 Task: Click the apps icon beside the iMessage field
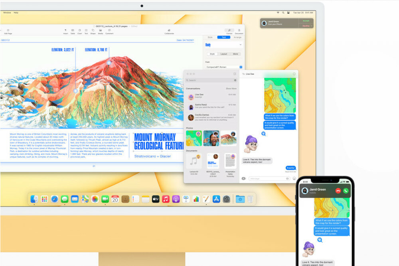[244, 178]
